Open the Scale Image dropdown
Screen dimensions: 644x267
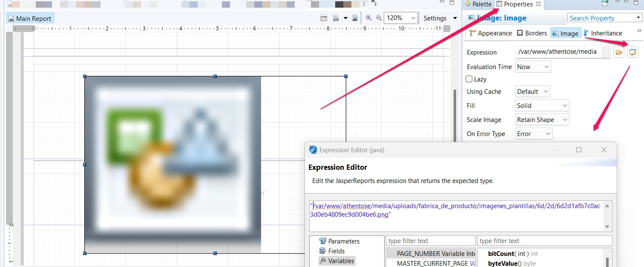[542, 120]
